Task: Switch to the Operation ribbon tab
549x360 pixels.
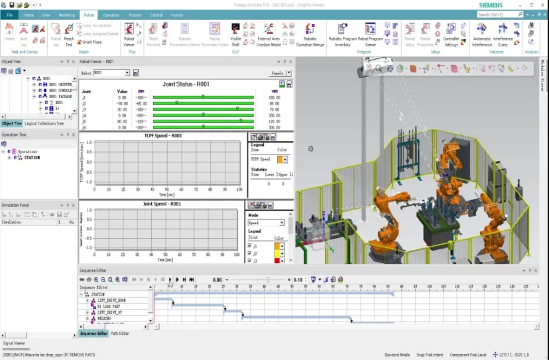Action: [x=111, y=14]
